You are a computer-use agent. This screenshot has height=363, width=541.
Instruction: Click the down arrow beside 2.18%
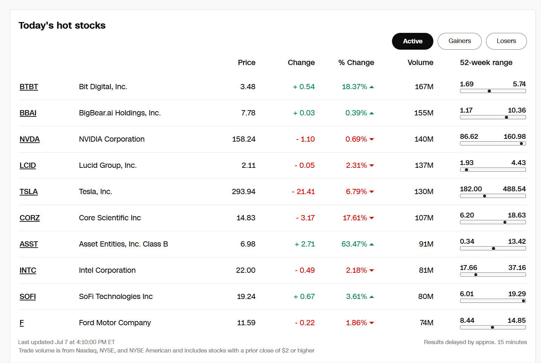[372, 270]
